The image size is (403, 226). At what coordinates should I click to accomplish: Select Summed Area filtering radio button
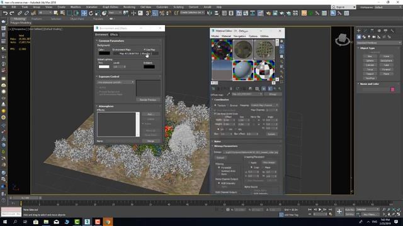[x=219, y=171]
